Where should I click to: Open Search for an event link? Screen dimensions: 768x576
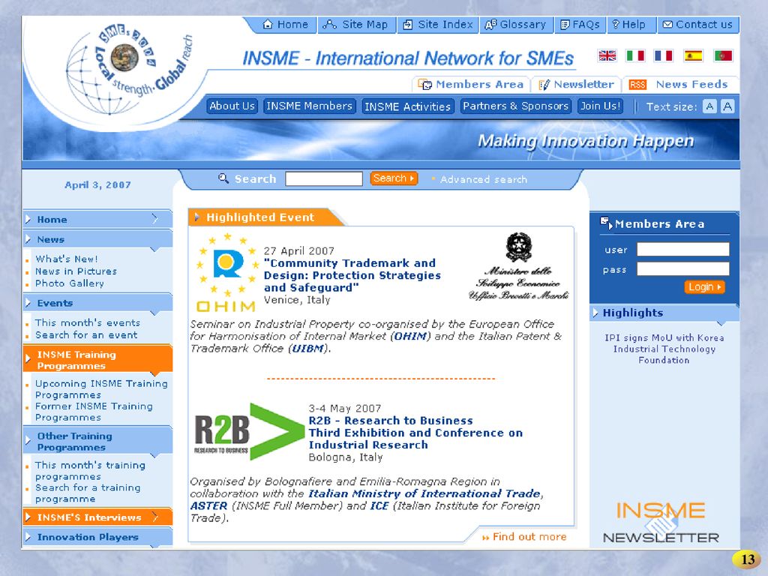click(x=86, y=335)
